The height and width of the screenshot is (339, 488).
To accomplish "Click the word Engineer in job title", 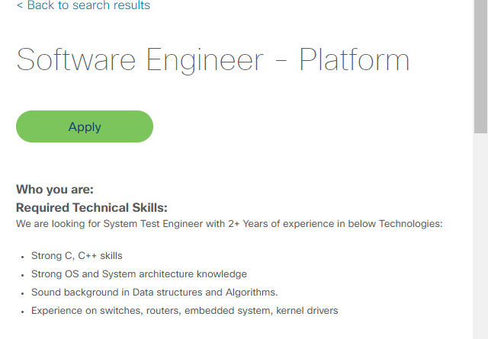I will [x=205, y=61].
